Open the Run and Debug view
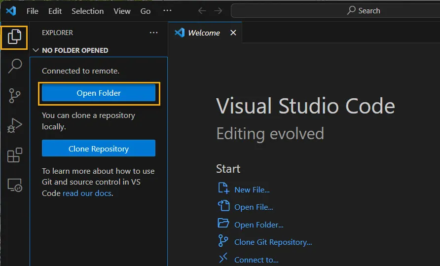 tap(15, 125)
